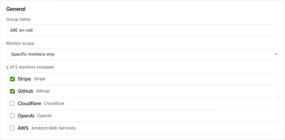The width and height of the screenshot is (285, 140).
Task: Click the gray OpenAI provider text
Action: 44,116
